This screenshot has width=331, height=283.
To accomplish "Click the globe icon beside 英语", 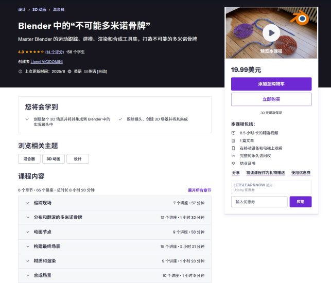I will point(69,72).
